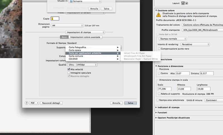Open Intento di rendering dropdown
223x135 pixels.
(x=195, y=44)
